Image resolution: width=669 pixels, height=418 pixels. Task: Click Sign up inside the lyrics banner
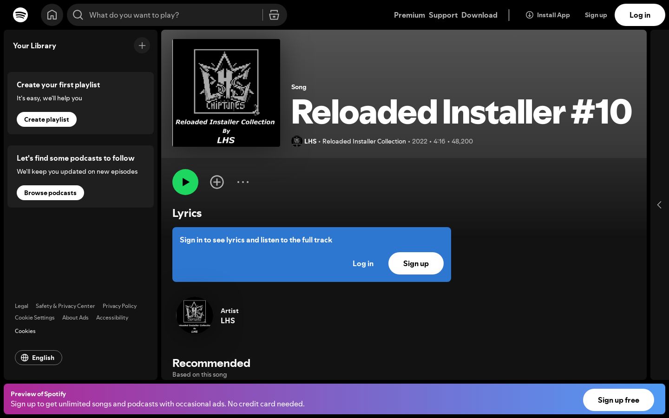[416, 263]
